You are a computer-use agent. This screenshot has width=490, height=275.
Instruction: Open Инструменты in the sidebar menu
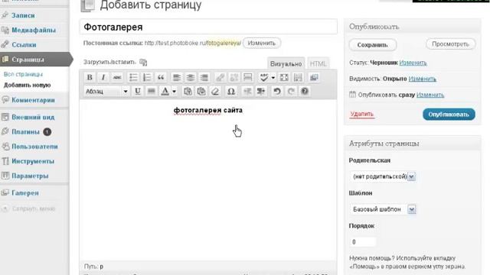(x=33, y=161)
